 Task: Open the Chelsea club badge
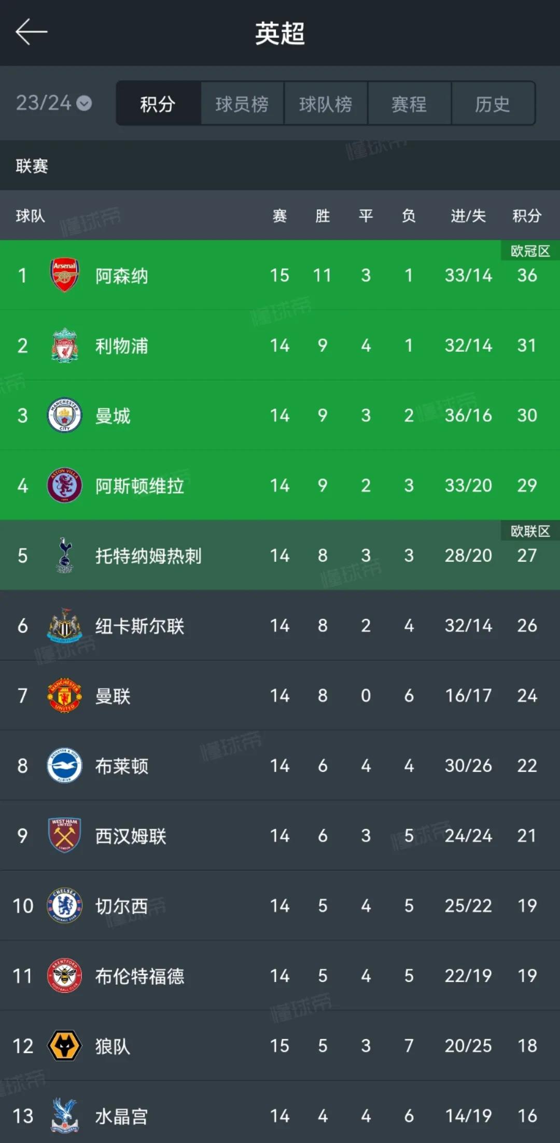point(64,905)
